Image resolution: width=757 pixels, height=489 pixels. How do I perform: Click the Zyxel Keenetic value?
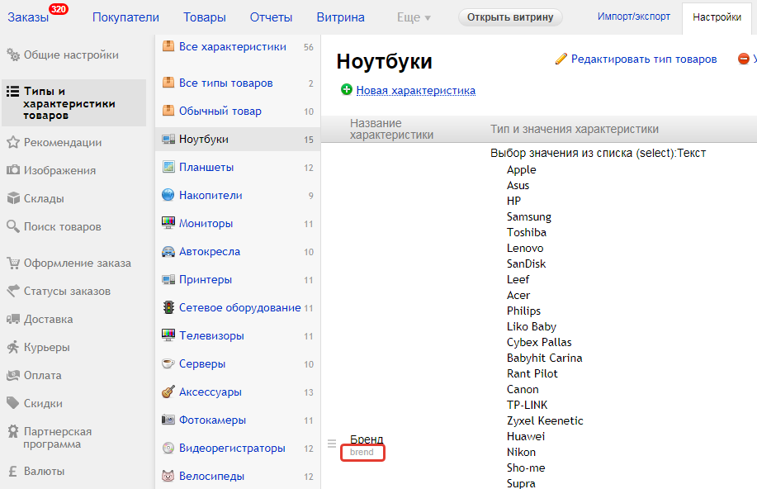(545, 420)
